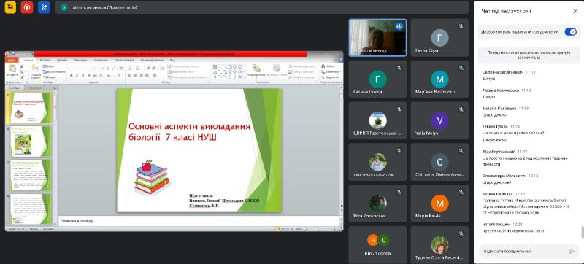Click the chat panel scrollbar

click(582, 233)
